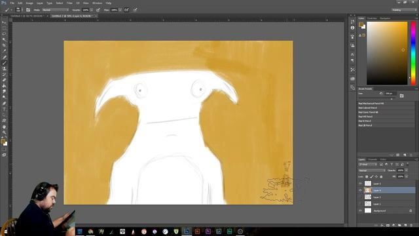Switch to the Swatches tab
This screenshot has width=419, height=236.
(x=372, y=18)
